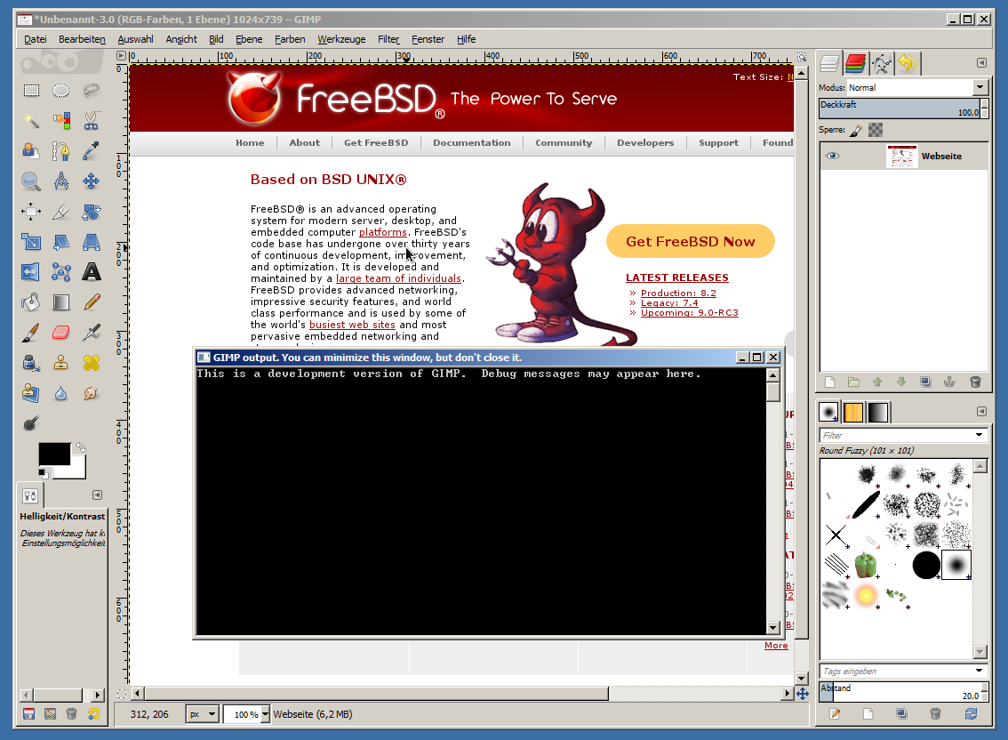Hide the Webseite layer via eye icon
1008x740 pixels.
point(833,156)
